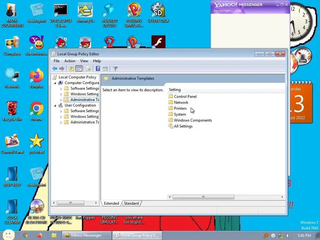Select the Among Us desktop shortcut
The width and height of the screenshot is (320, 240).
point(85,12)
